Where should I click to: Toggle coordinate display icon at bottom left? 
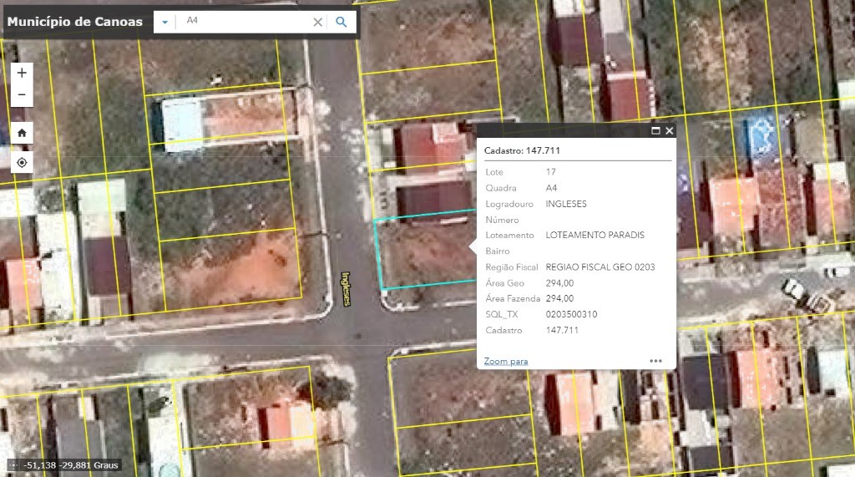click(13, 465)
